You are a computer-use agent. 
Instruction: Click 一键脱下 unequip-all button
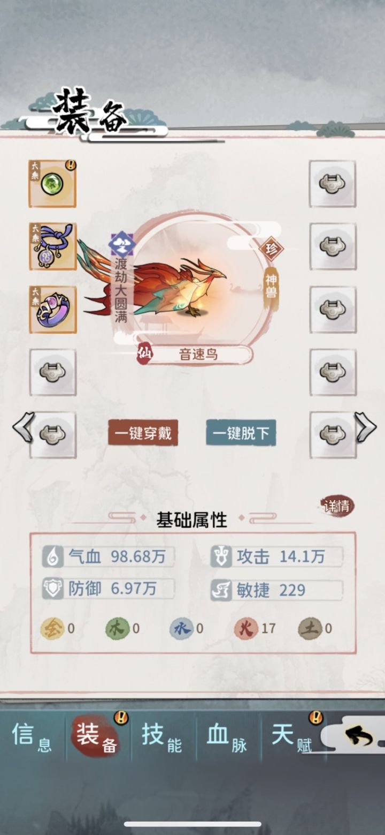click(x=241, y=433)
